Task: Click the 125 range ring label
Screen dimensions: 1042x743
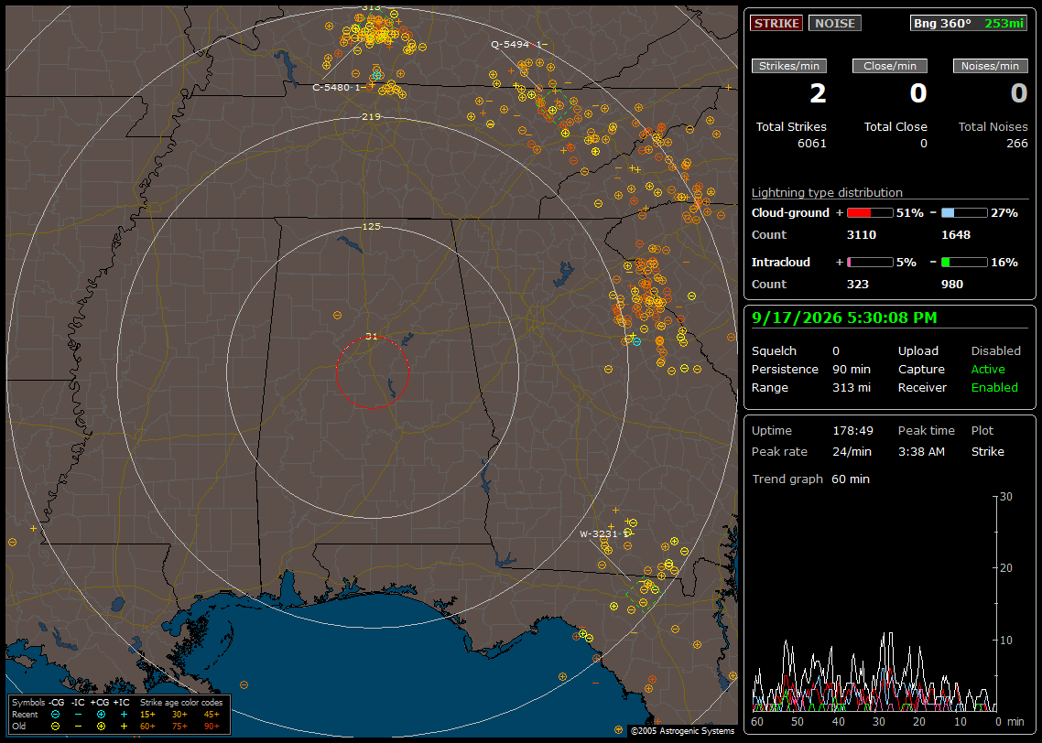Action: pos(371,226)
